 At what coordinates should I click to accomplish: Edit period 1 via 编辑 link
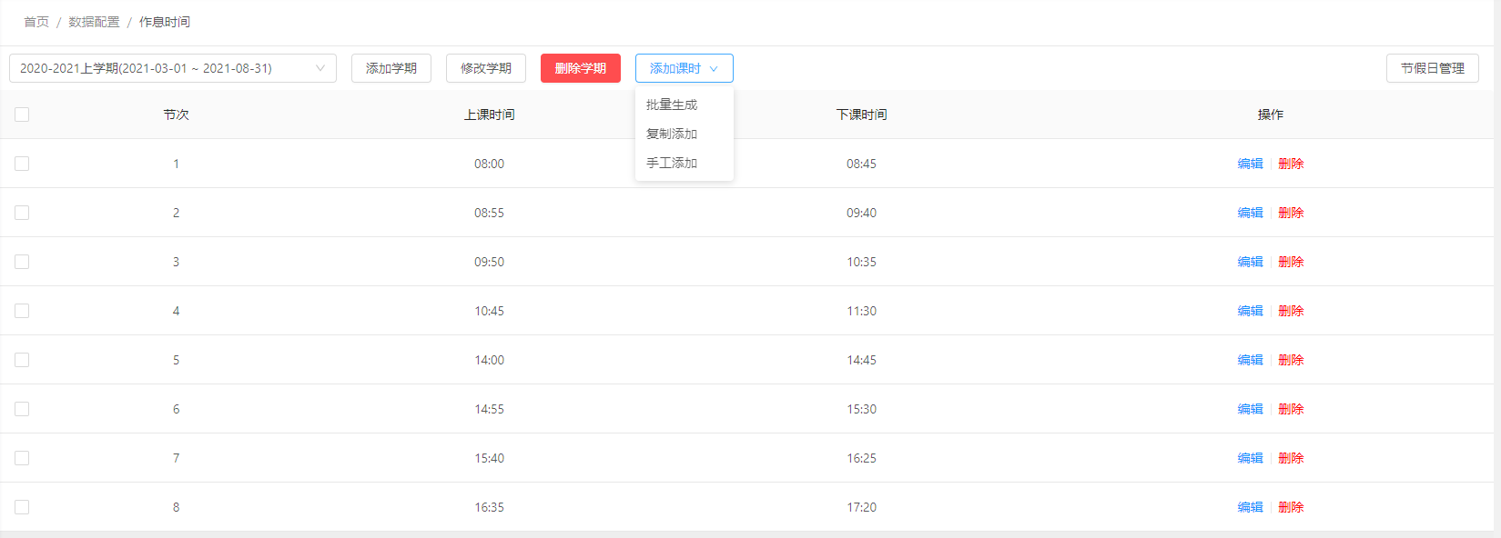point(1251,164)
